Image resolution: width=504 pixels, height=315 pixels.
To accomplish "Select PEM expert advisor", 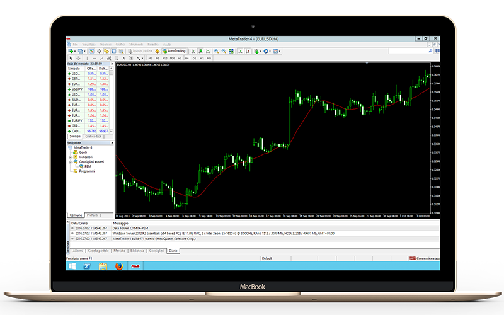I will point(88,166).
